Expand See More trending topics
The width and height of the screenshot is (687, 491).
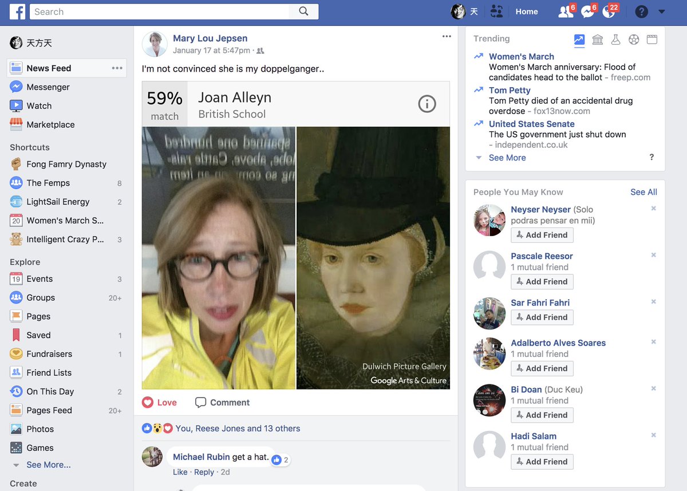[507, 158]
